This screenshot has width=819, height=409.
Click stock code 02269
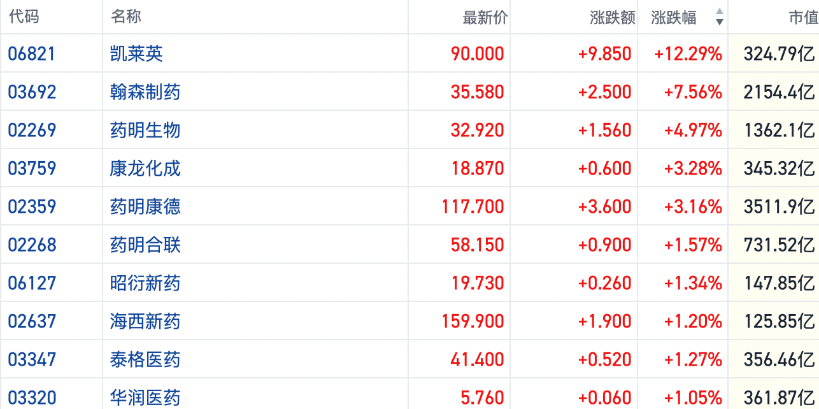(x=32, y=130)
